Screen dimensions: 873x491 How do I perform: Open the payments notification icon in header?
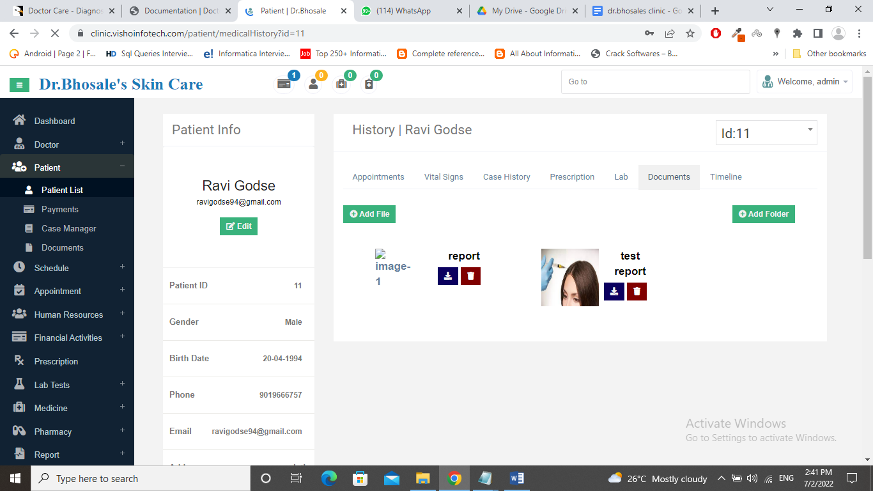tap(283, 84)
